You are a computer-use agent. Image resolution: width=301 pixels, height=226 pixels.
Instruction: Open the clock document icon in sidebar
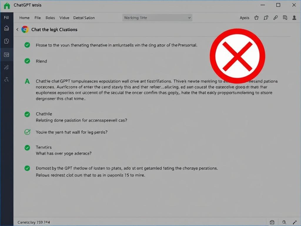tap(6, 41)
